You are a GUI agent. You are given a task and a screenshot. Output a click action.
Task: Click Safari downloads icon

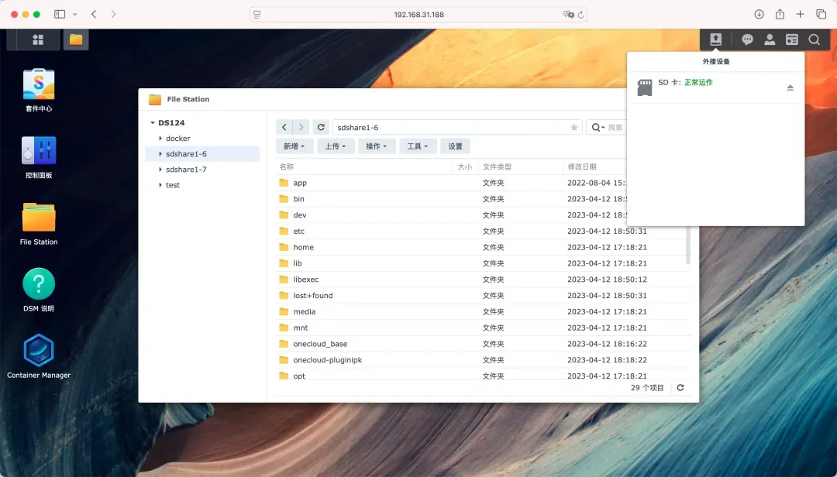point(759,15)
